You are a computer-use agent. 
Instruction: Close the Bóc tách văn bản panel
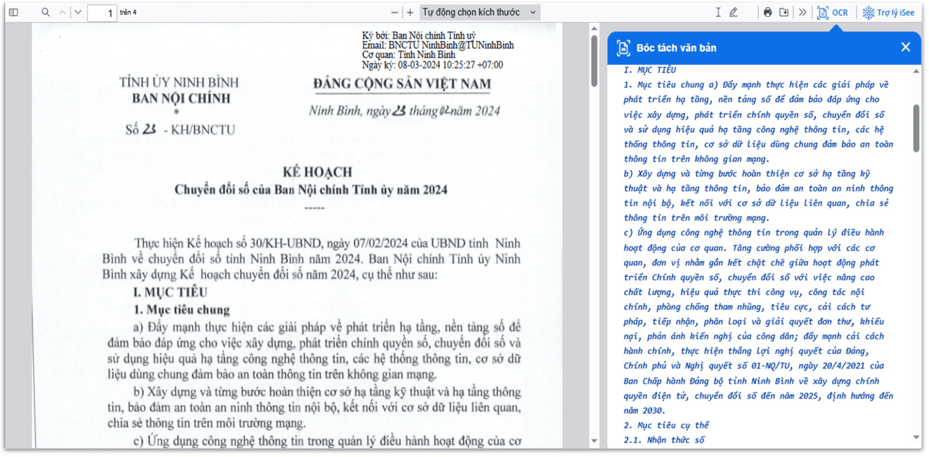point(905,47)
